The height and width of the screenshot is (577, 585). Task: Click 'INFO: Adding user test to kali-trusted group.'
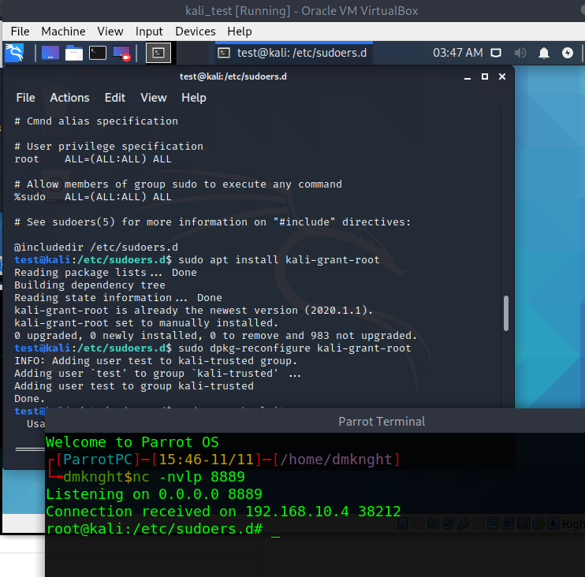[x=155, y=361]
